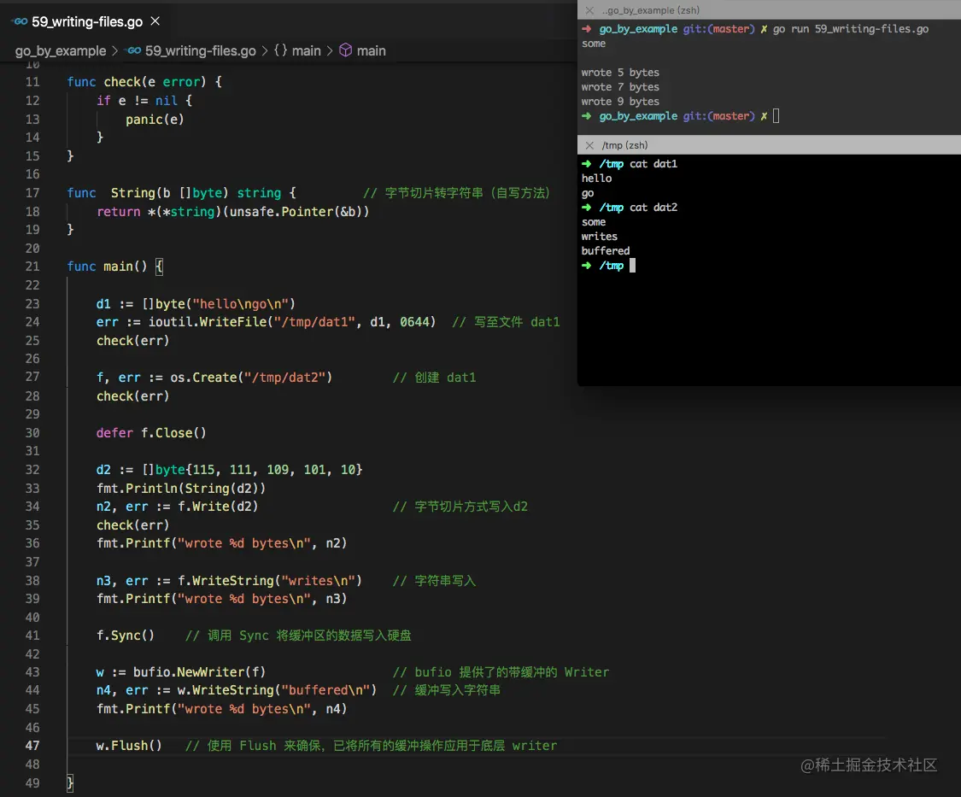Click line number 47 in gutter
This screenshot has height=797, width=961.
click(32, 746)
